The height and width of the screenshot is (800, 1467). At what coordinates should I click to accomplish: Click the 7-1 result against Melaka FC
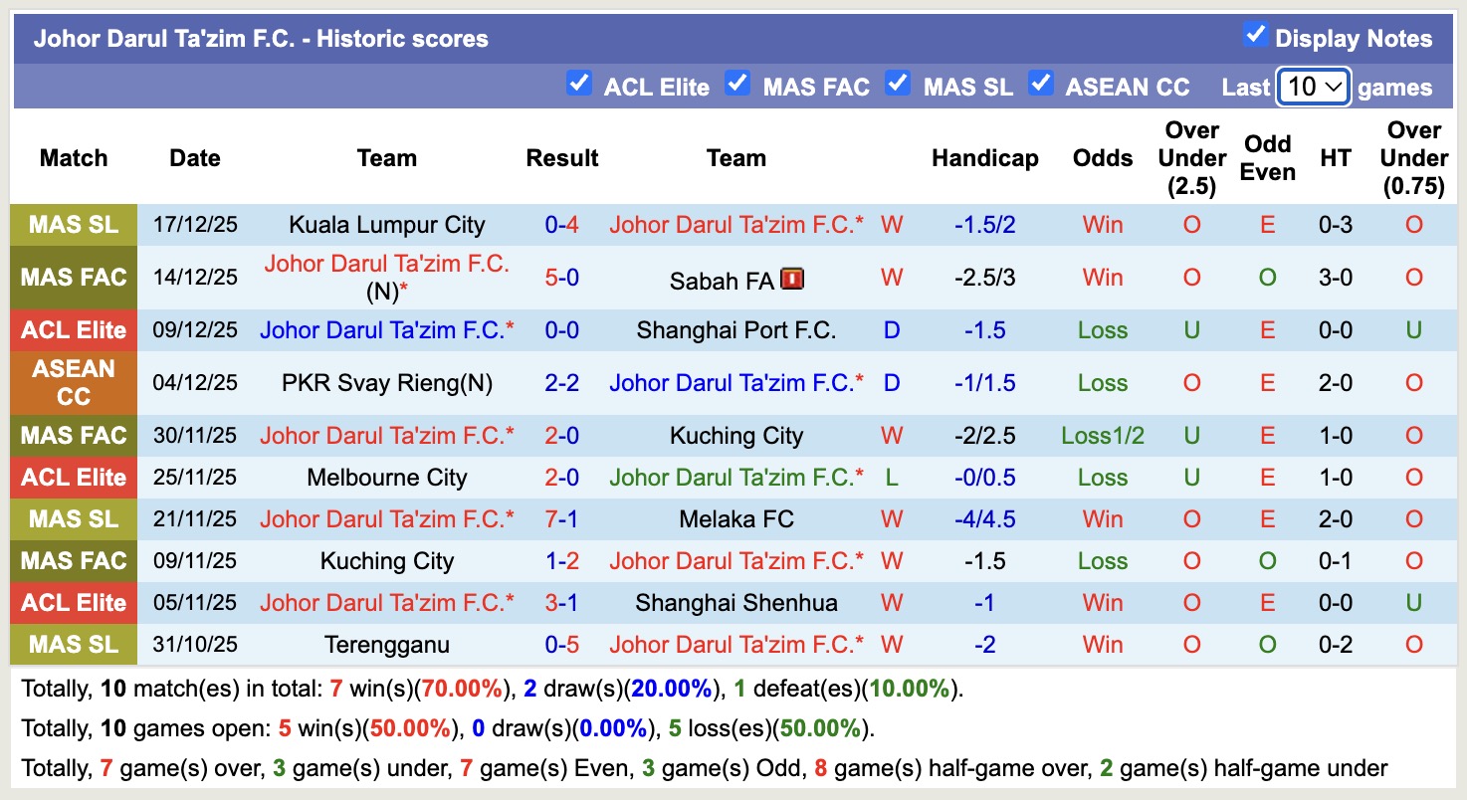[562, 519]
